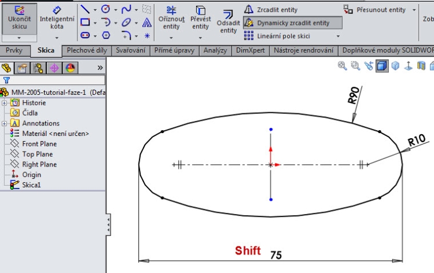Switch to the Plechové díly tab

87,50
